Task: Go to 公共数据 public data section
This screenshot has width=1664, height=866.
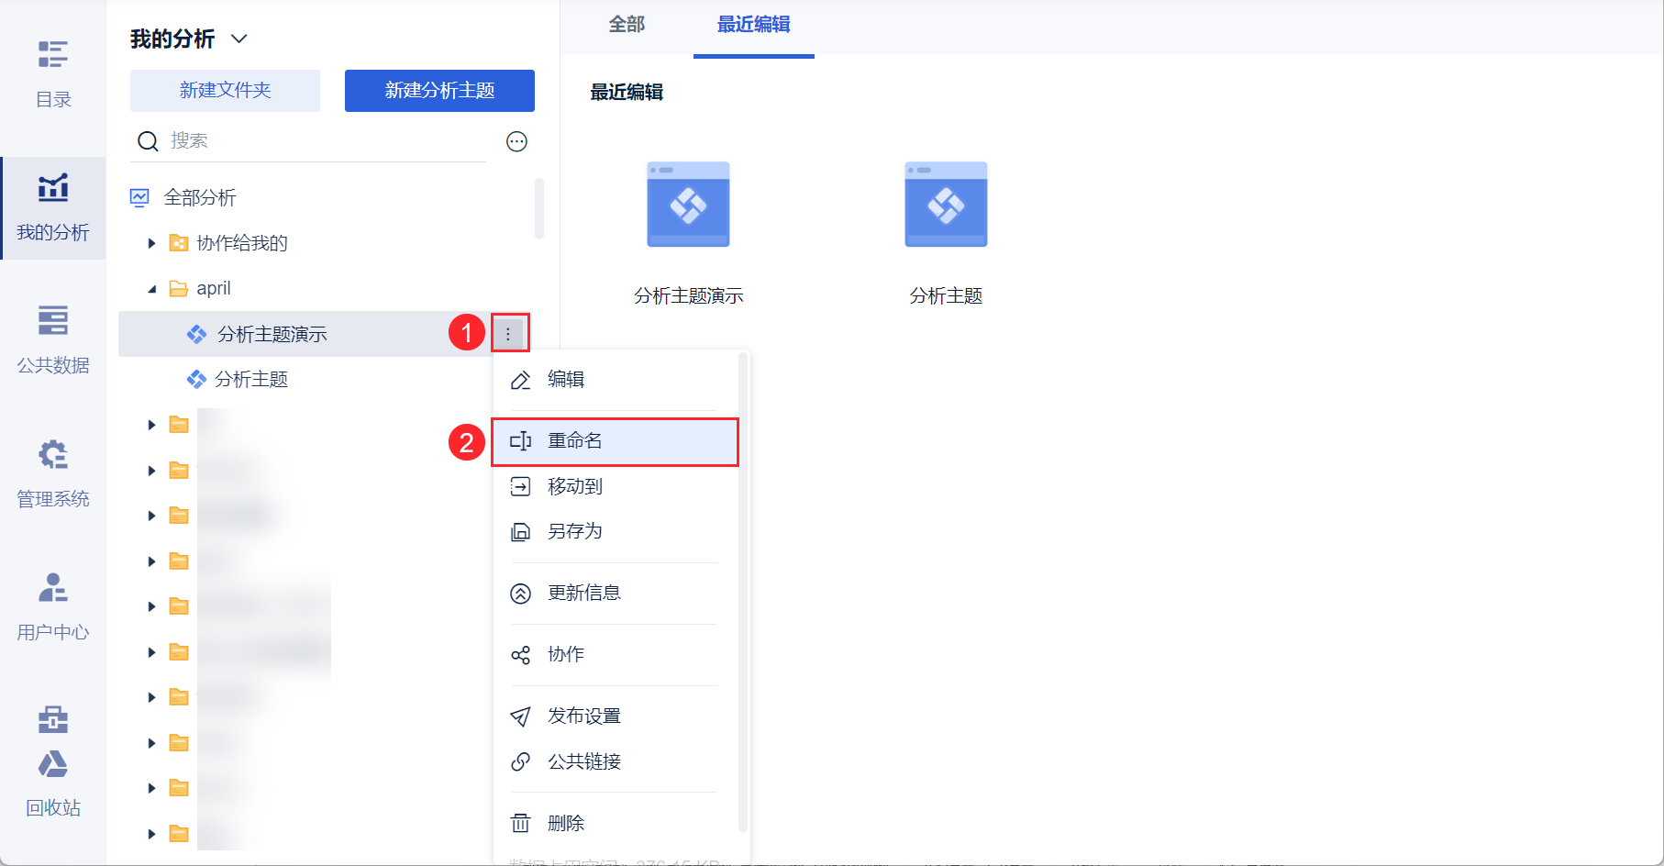Action: pyautogui.click(x=52, y=338)
